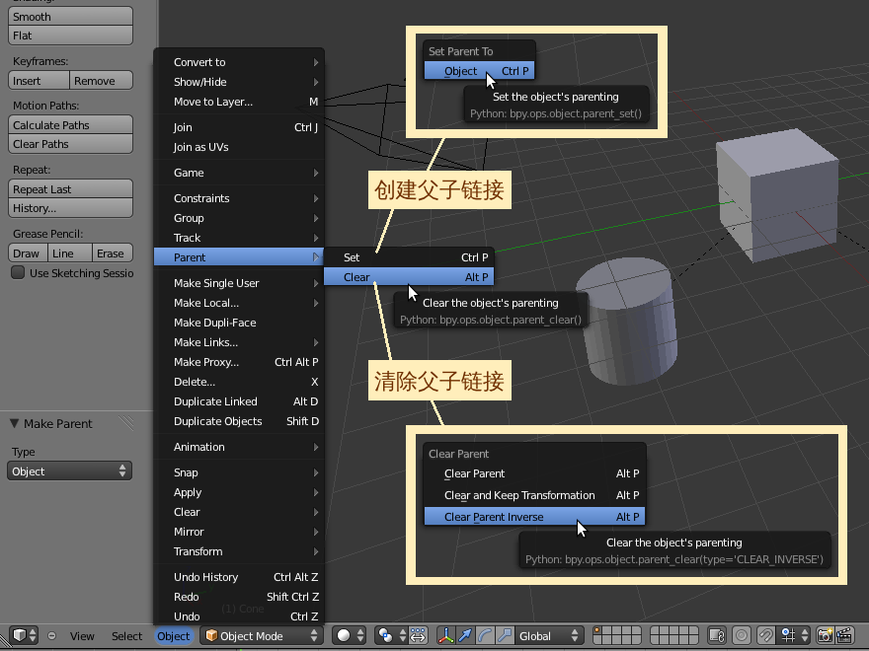The image size is (869, 651).
Task: Select Grease Pencil Draw button
Action: click(x=28, y=253)
